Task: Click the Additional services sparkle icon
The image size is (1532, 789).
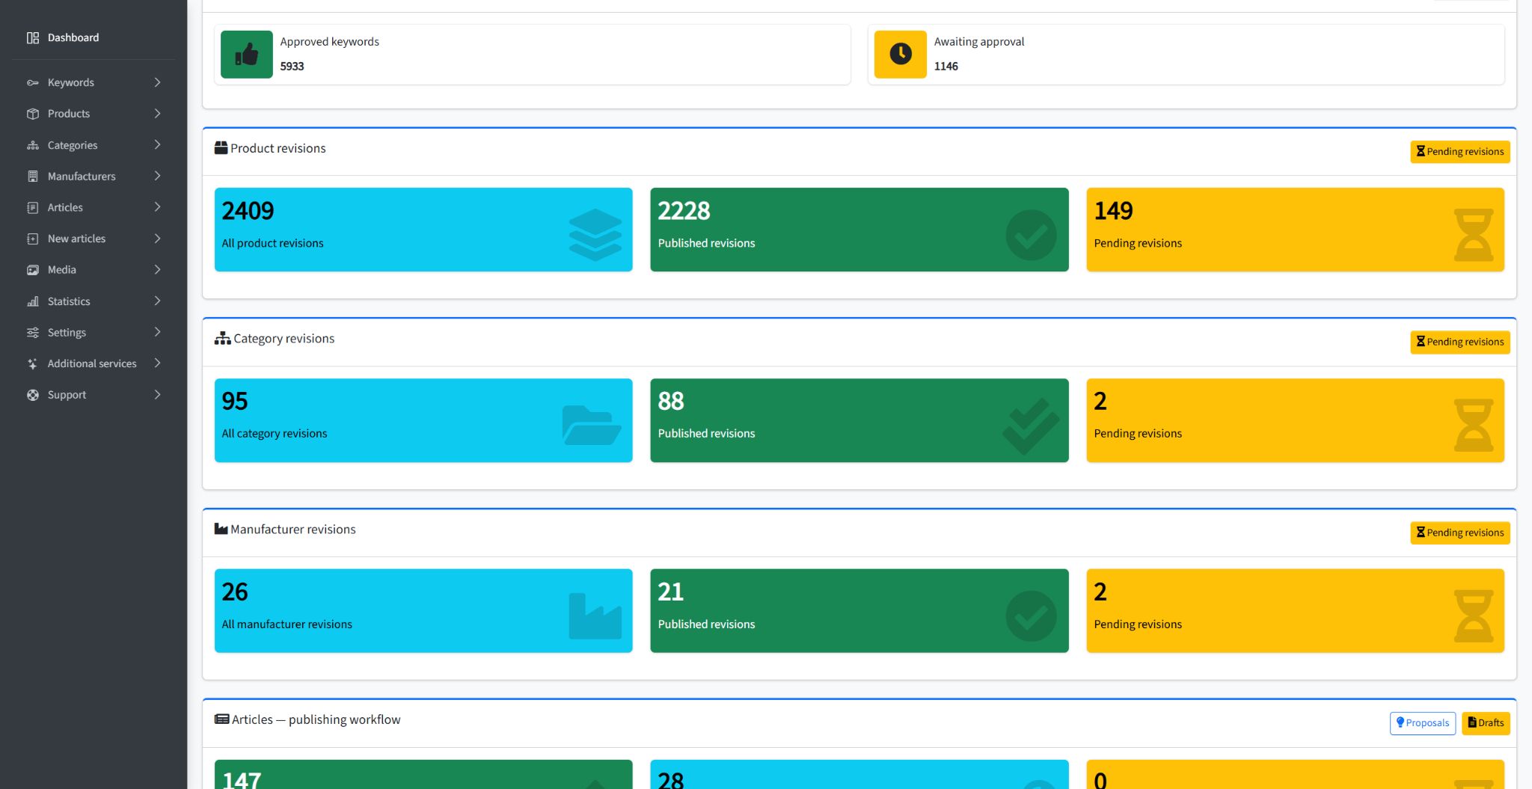Action: tap(33, 363)
